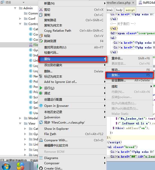Click the class icon beside Use controller

tap(31, 113)
